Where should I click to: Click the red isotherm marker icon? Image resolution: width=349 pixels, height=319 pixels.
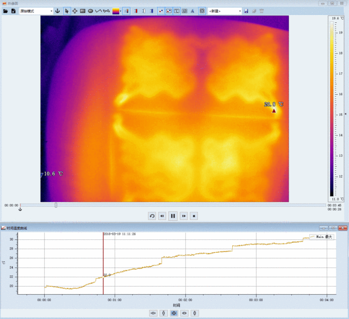136,11
